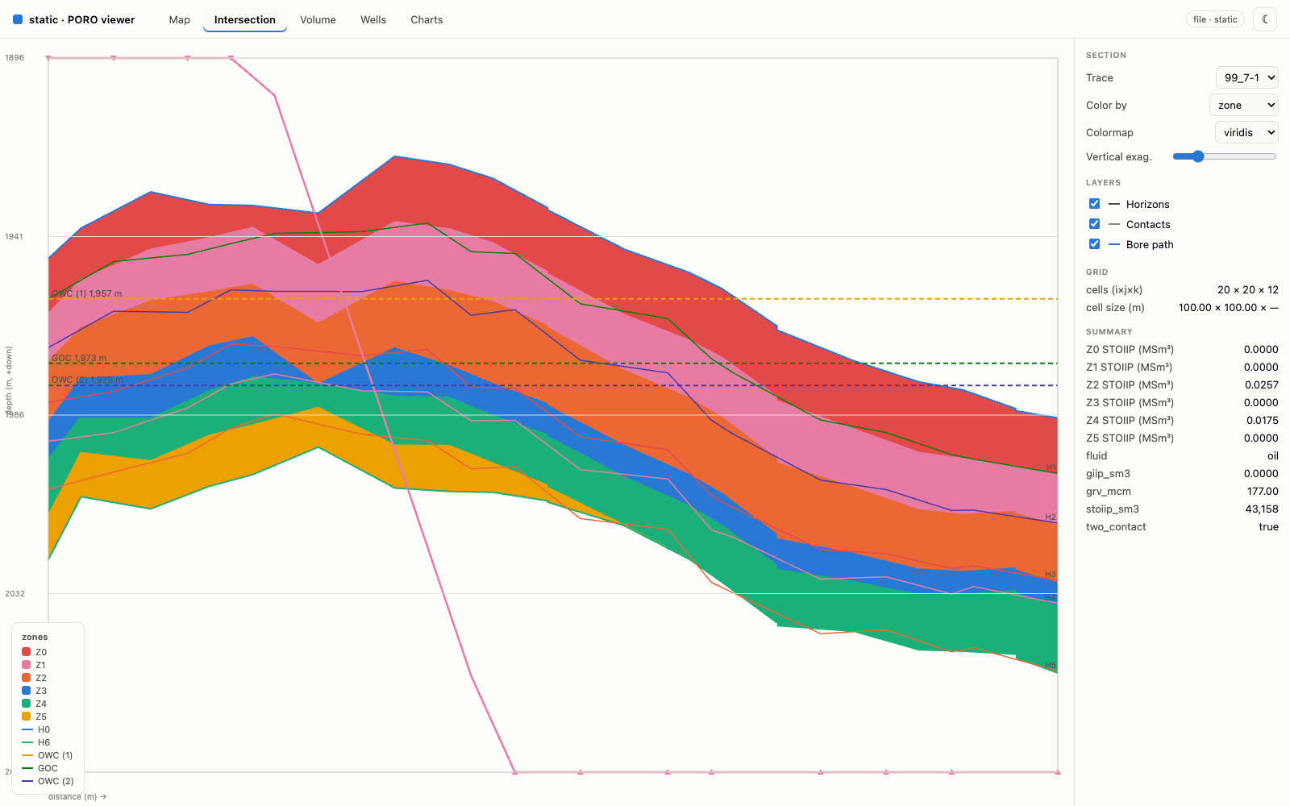Click the H5 horizon label on section
Screen dimensions: 1290x806
tap(1051, 666)
